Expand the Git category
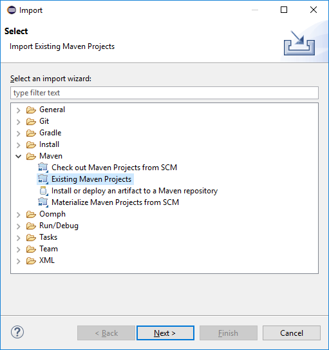The width and height of the screenshot is (329, 350). 19,122
